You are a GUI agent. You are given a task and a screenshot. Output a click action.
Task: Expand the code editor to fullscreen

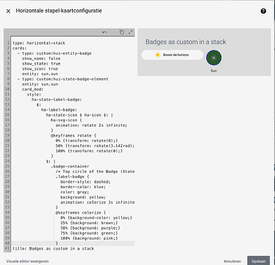pyautogui.click(x=130, y=32)
